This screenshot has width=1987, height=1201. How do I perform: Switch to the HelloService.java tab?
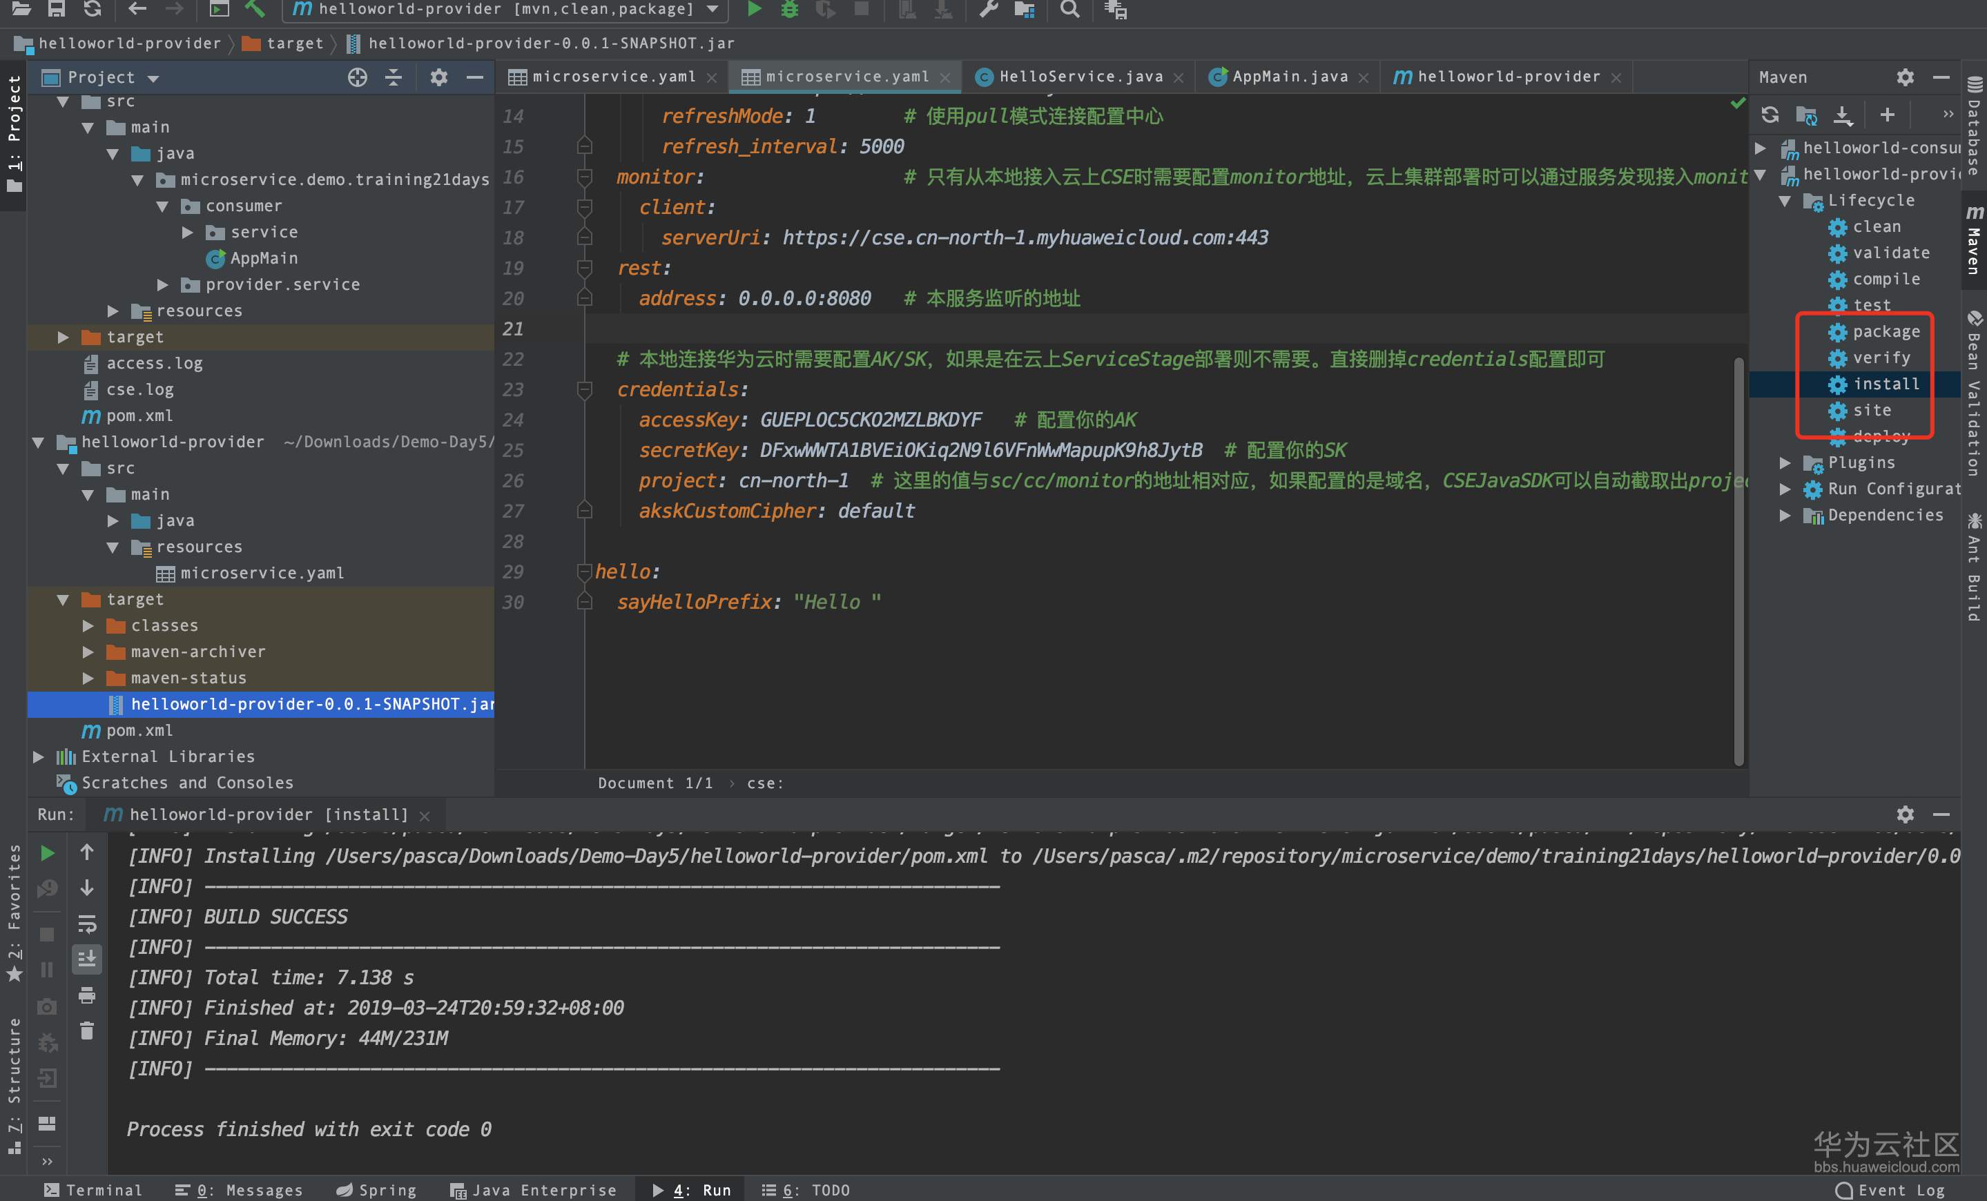tap(1080, 77)
